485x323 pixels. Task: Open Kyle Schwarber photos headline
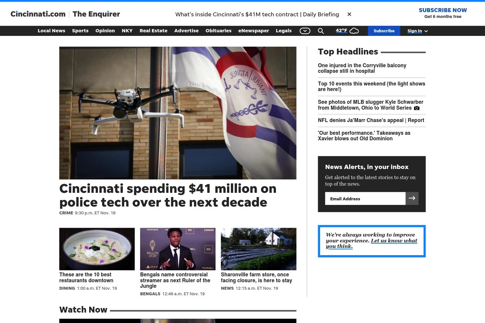pyautogui.click(x=370, y=105)
